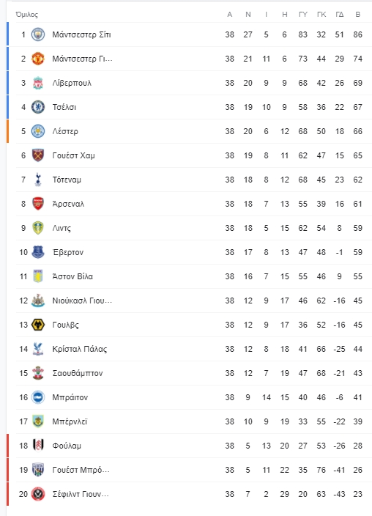Click the Manchester United club crest
Image resolution: width=372 pixels, height=516 pixels.
click(x=38, y=59)
